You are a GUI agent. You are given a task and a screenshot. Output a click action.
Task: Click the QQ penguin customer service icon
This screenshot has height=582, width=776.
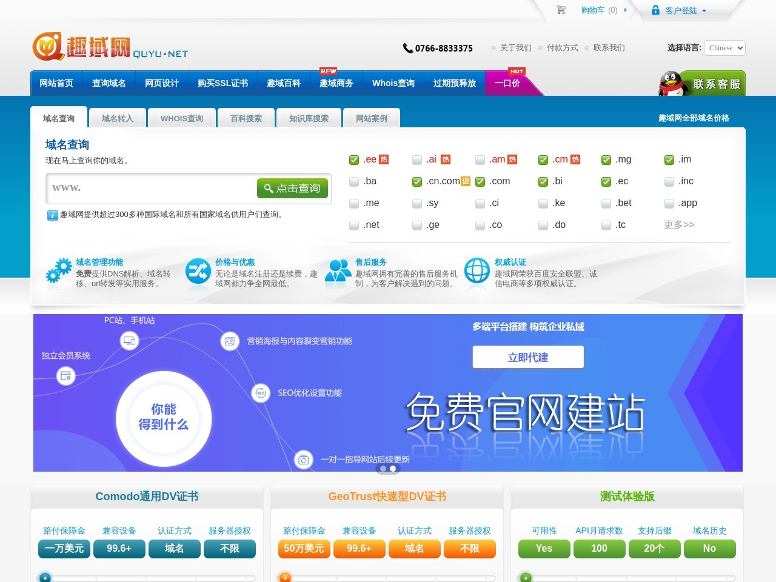[x=670, y=84]
